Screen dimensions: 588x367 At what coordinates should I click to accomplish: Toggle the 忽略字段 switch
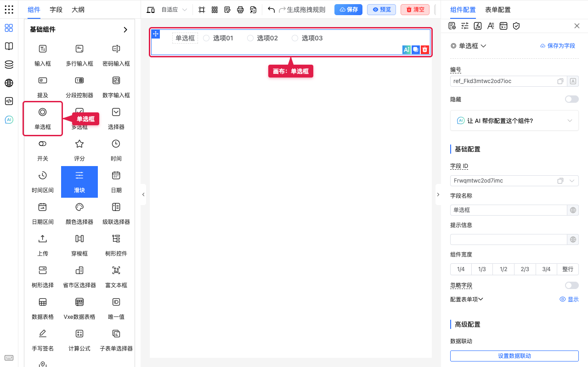572,285
